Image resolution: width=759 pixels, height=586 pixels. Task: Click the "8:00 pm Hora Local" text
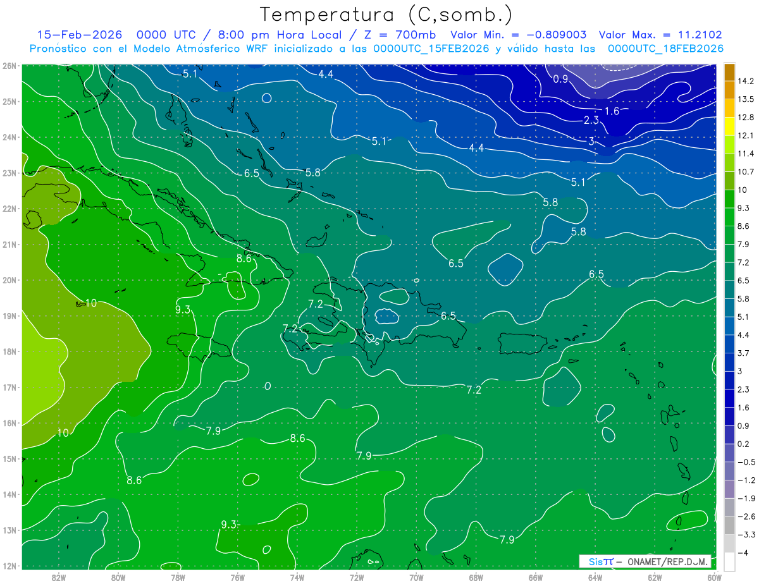279,35
